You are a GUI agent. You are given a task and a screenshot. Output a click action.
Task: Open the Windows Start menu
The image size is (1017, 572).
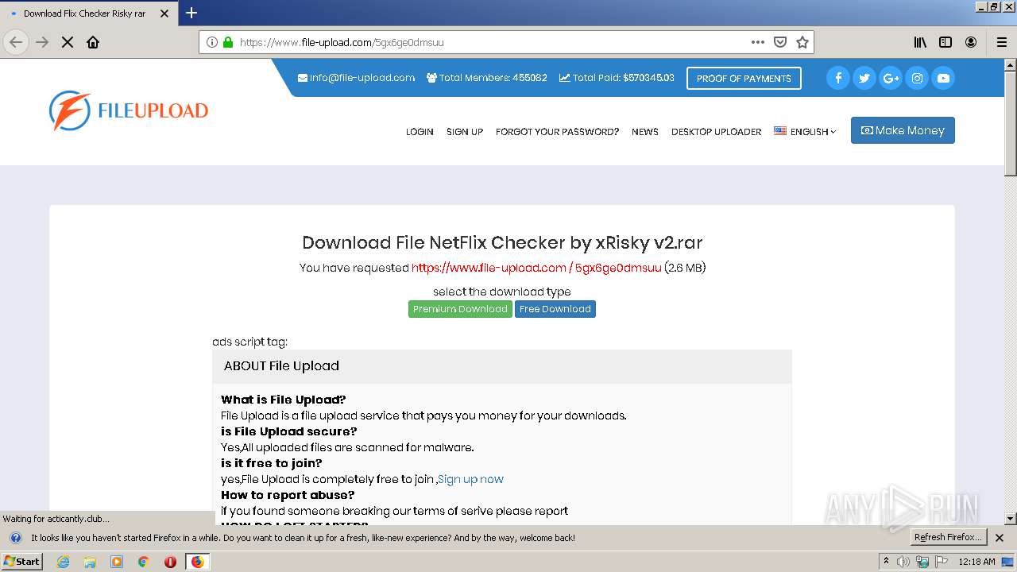(22, 562)
